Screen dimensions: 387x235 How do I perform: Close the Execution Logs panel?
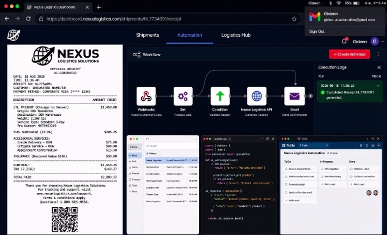click(379, 67)
